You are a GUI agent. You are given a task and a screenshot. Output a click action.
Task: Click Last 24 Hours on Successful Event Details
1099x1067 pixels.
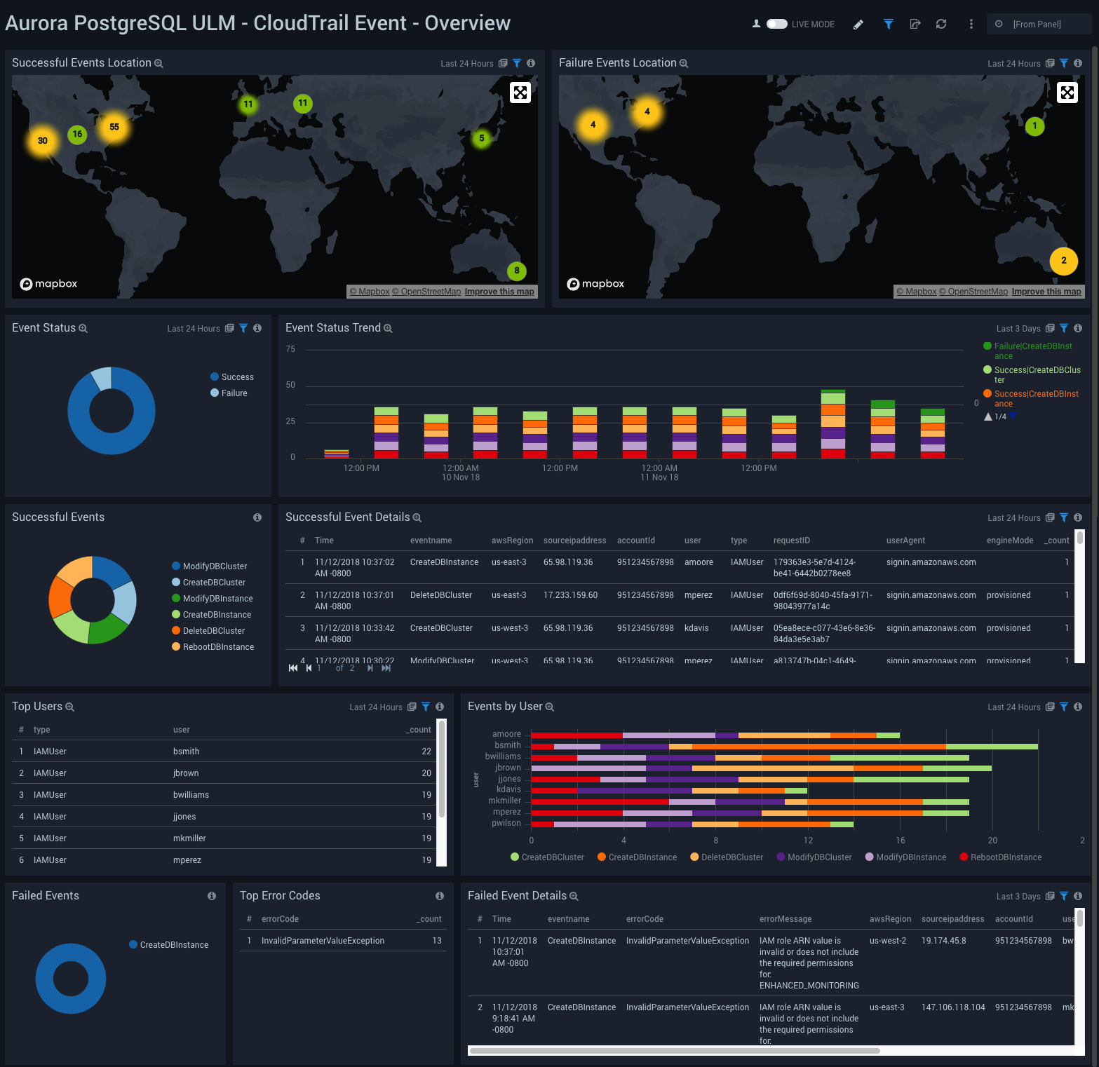tap(1014, 517)
